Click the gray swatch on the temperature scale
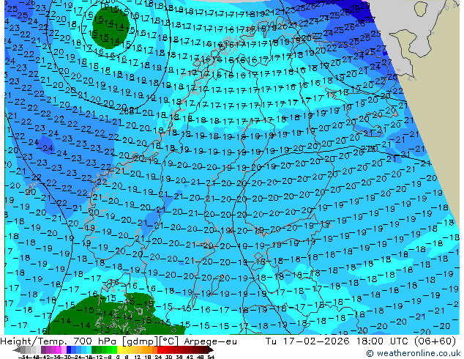This screenshot has width=464, height=359. point(23,349)
